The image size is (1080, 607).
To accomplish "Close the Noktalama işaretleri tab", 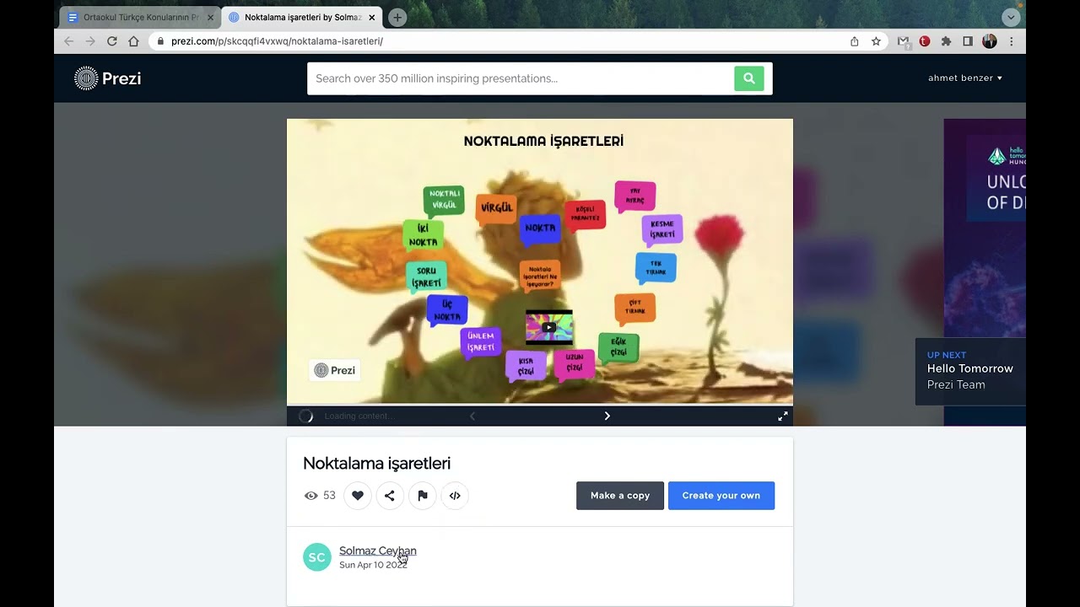I will coord(371,17).
